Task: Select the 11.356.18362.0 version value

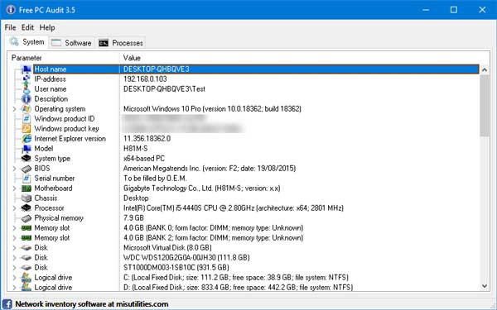Action: point(147,139)
